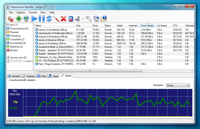Select the Incomplete (9) filter
The width and height of the screenshot is (200, 129).
point(16,43)
